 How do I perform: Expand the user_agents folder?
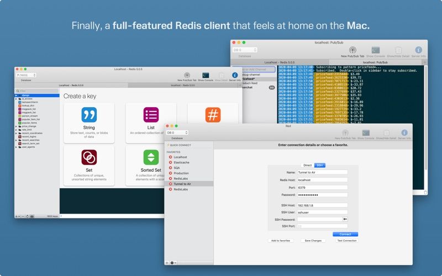[x=16, y=147]
